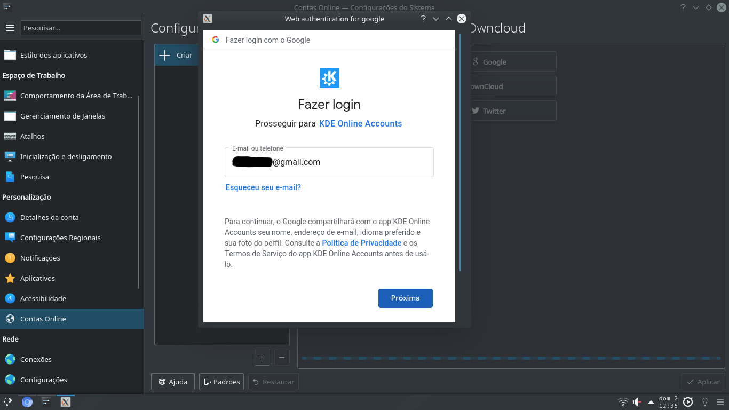Open the volume tray icon
Image resolution: width=729 pixels, height=410 pixels.
click(637, 402)
